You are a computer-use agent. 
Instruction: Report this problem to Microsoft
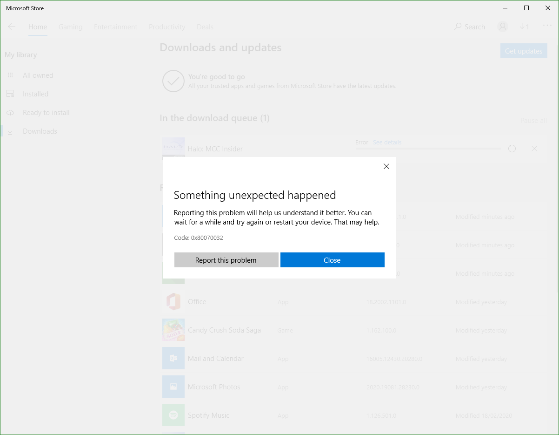[x=226, y=260]
